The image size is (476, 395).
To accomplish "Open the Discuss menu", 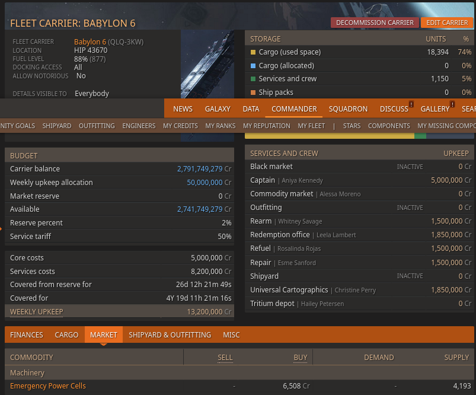I will [394, 109].
